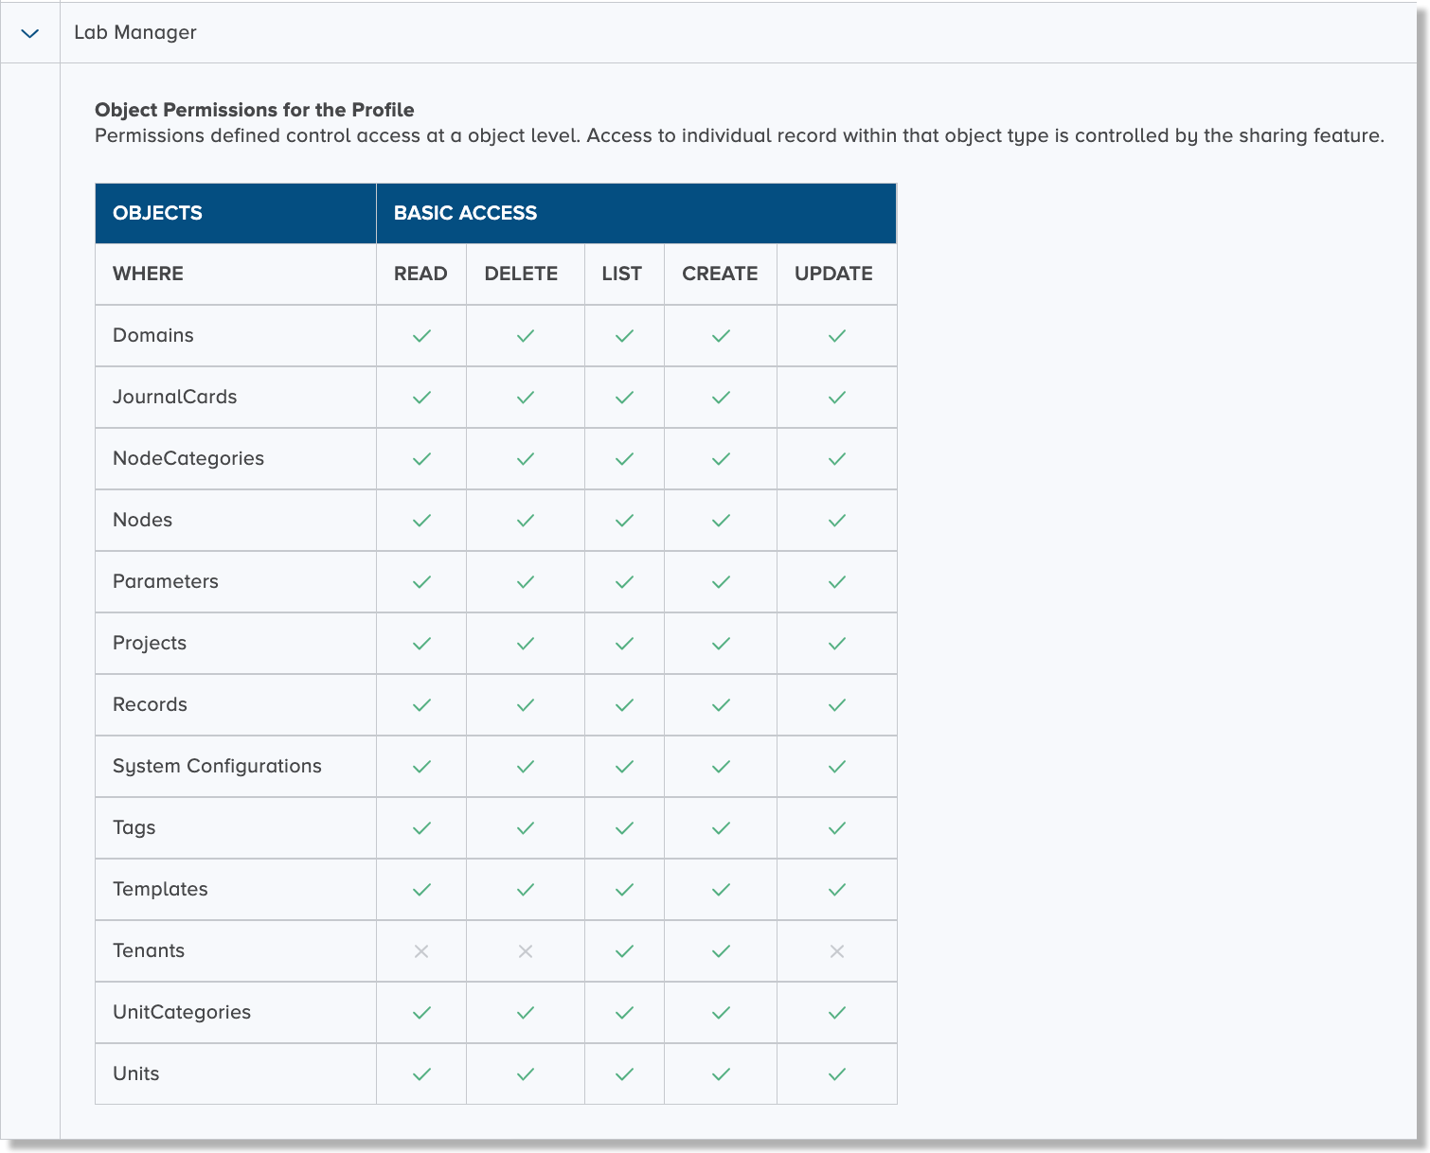Click the Create checkmark for Tenants

tap(720, 950)
